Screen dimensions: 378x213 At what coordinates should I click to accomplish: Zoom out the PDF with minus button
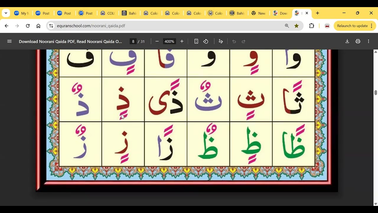click(x=157, y=41)
